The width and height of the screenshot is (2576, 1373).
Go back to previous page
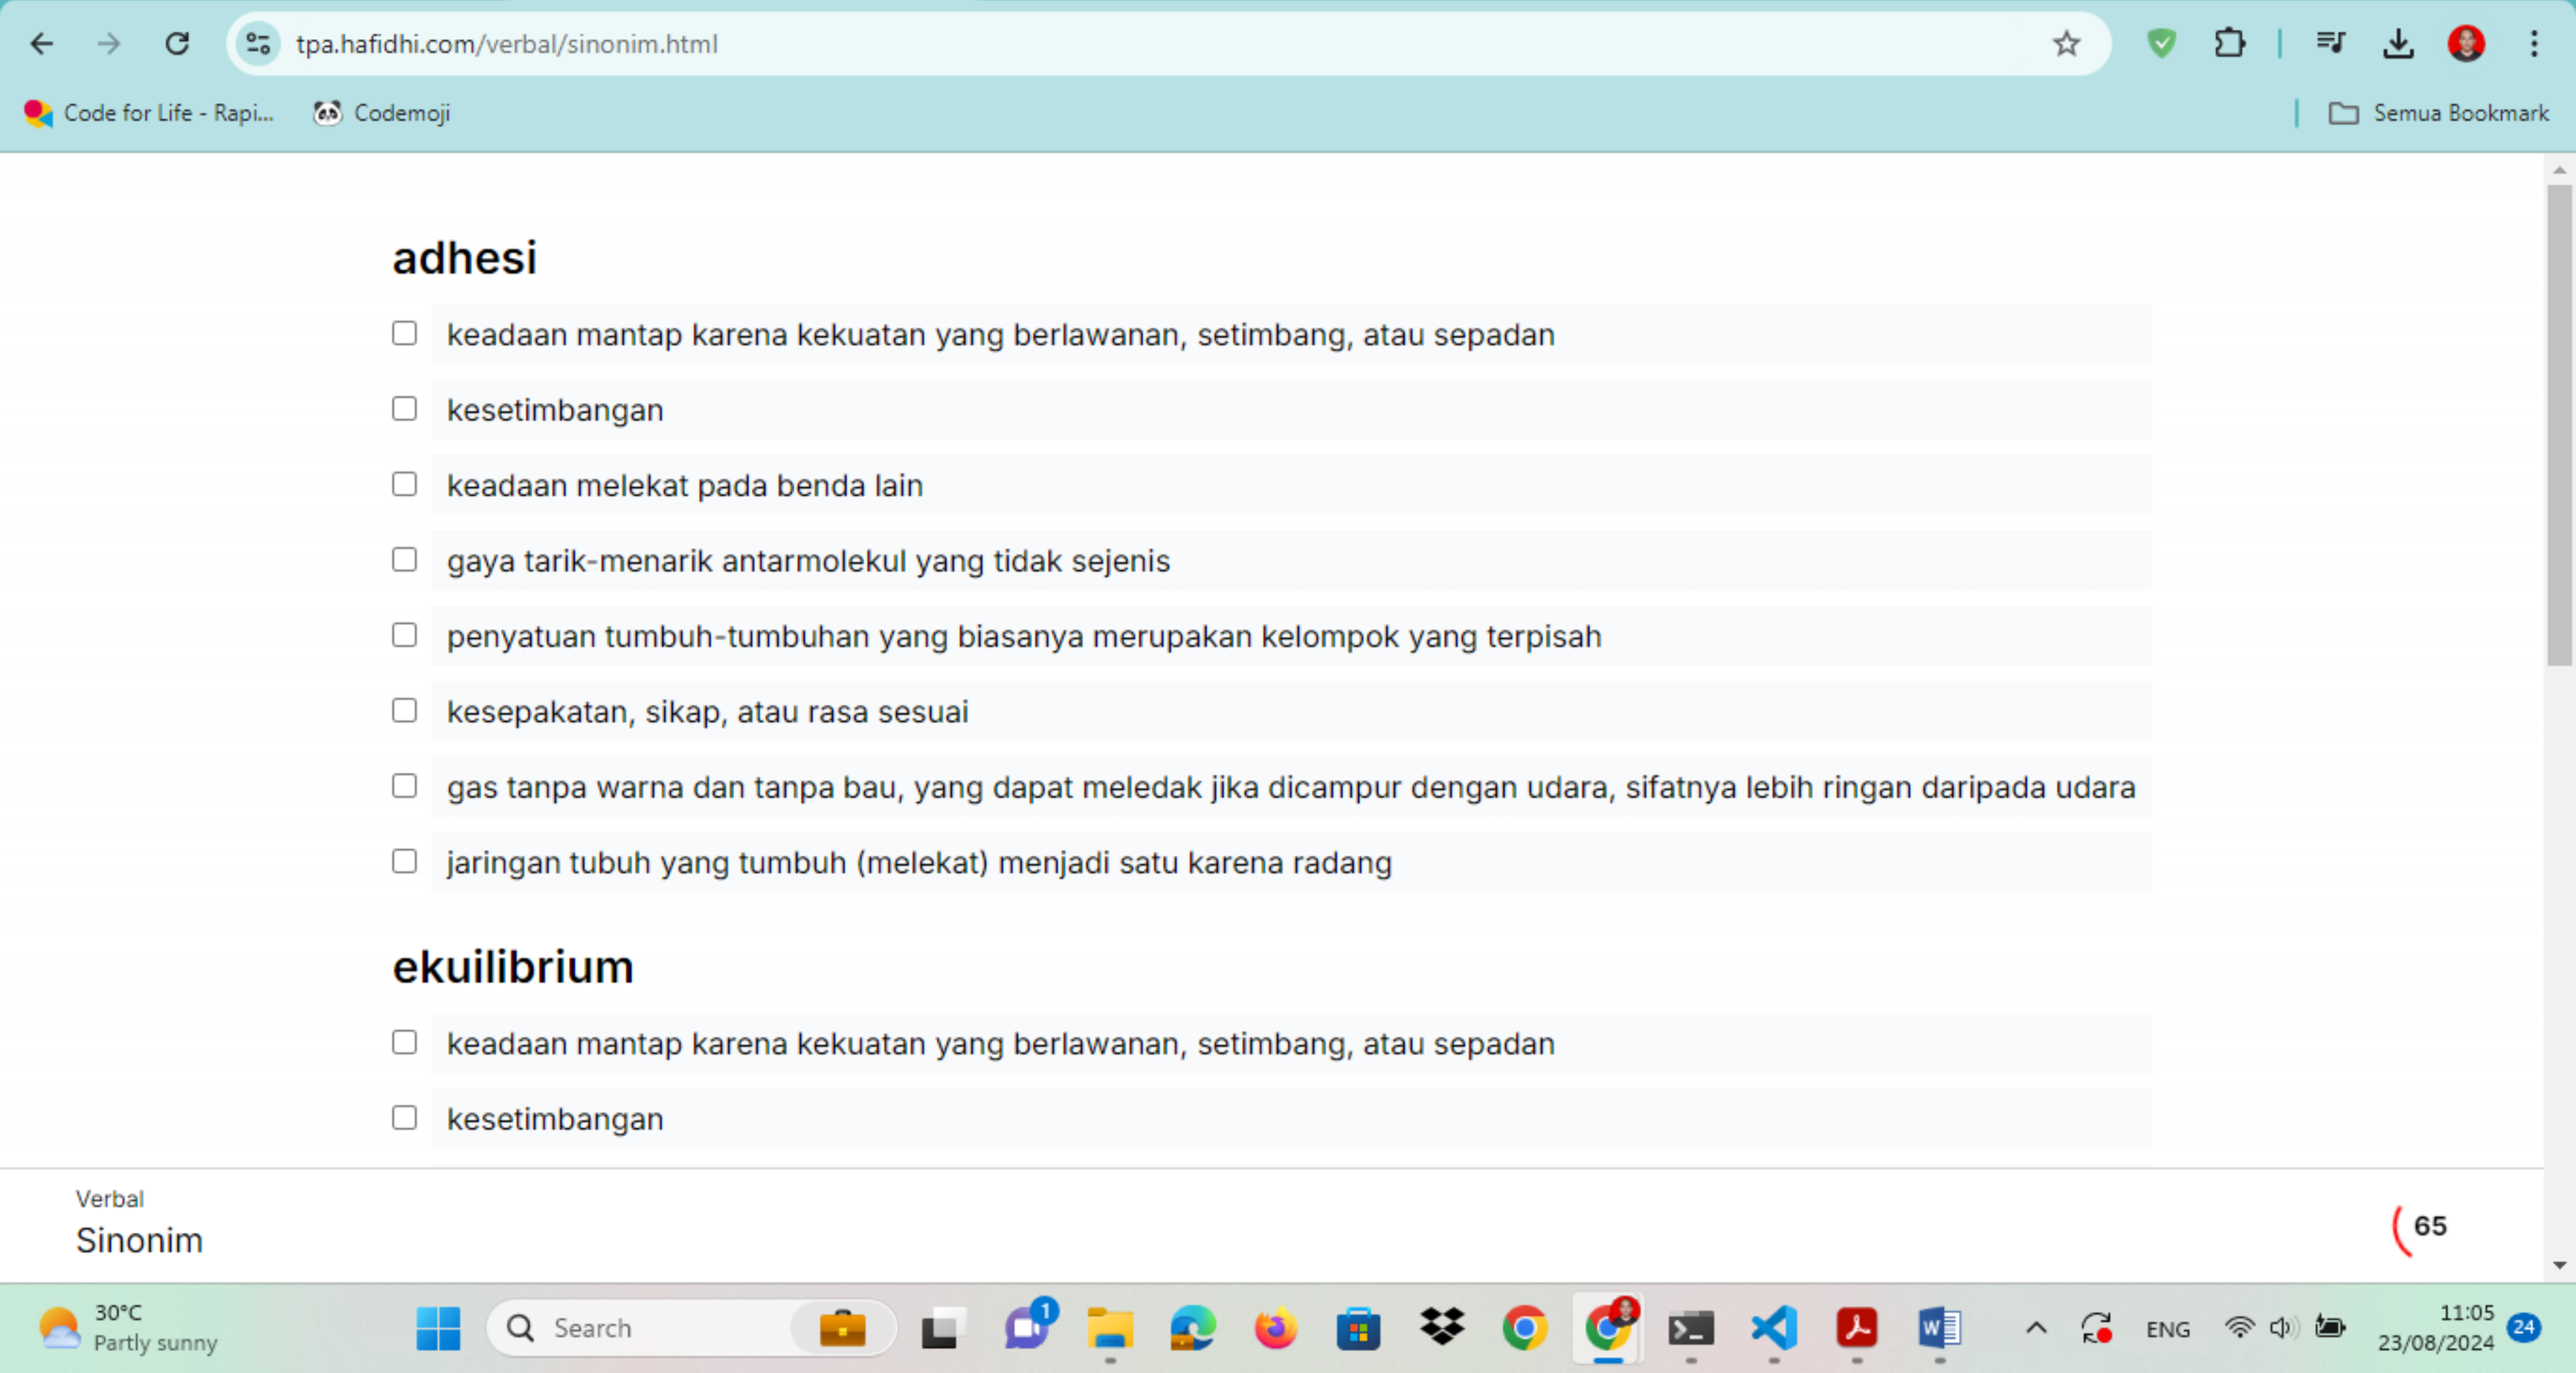coord(42,44)
